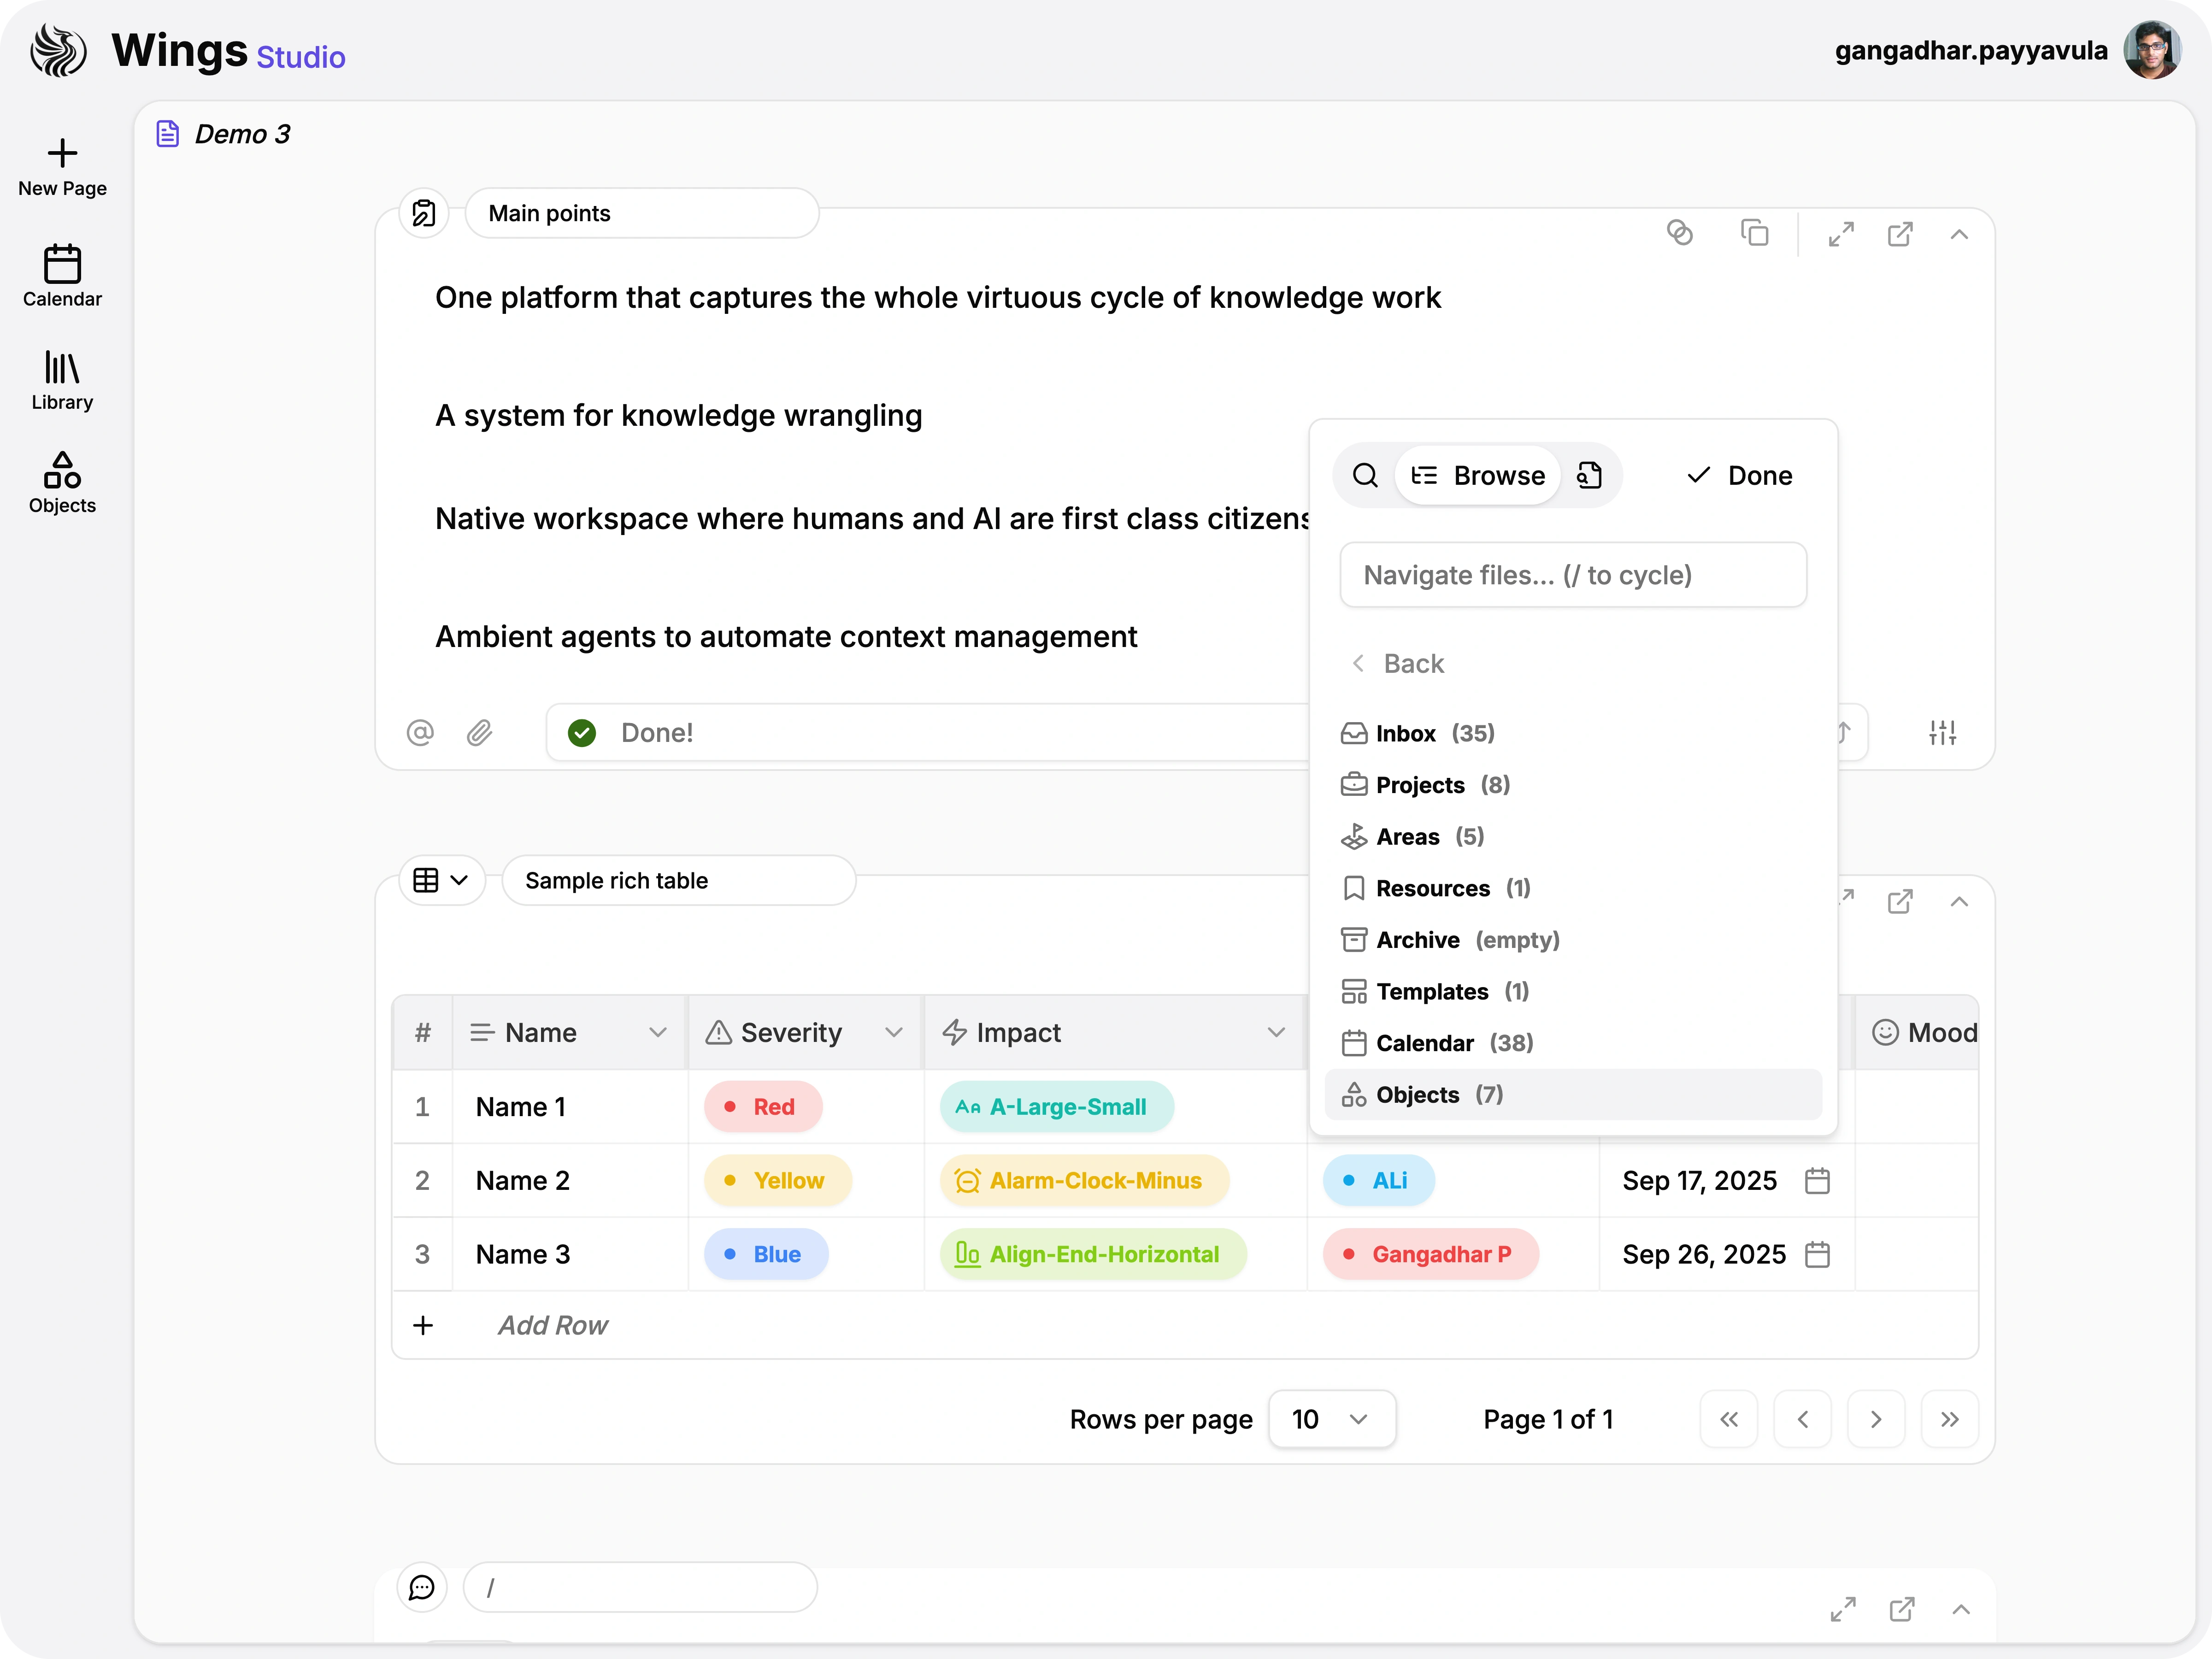2212x1659 pixels.
Task: Expand the Severity column dropdown arrow
Action: 894,1032
